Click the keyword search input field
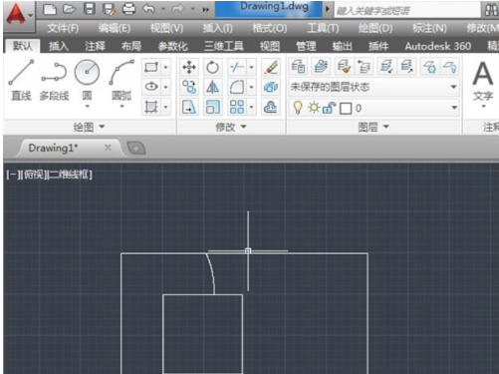Viewport: 499px width, 374px height. tap(406, 11)
